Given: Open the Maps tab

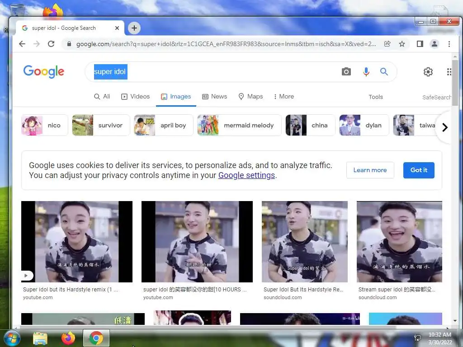Looking at the screenshot, I should tap(250, 97).
